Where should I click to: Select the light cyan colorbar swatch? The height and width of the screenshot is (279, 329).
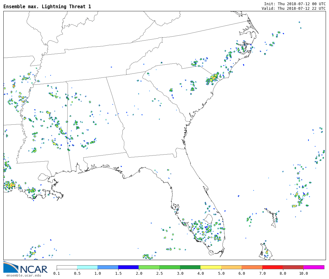pyautogui.click(x=87, y=267)
